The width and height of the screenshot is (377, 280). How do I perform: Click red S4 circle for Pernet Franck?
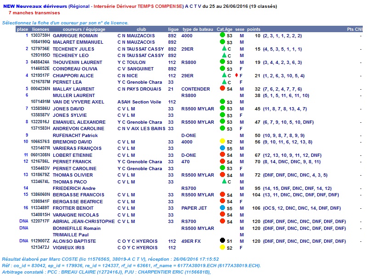coord(222,161)
